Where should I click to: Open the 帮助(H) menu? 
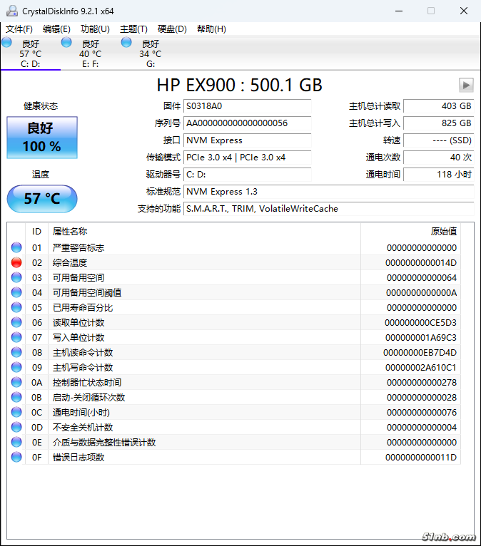coord(211,29)
